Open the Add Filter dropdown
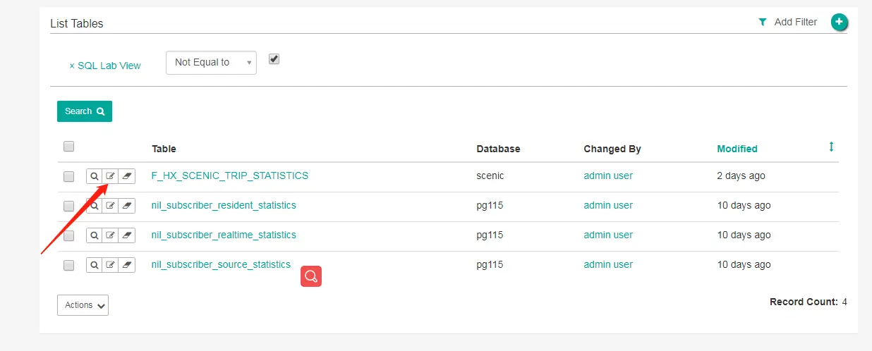The height and width of the screenshot is (351, 872). coord(788,23)
